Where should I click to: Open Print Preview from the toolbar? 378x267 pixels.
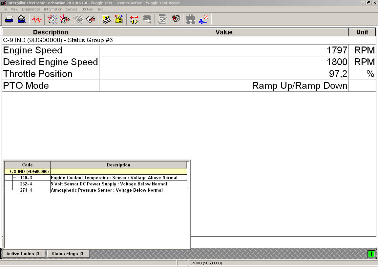click(x=22, y=19)
